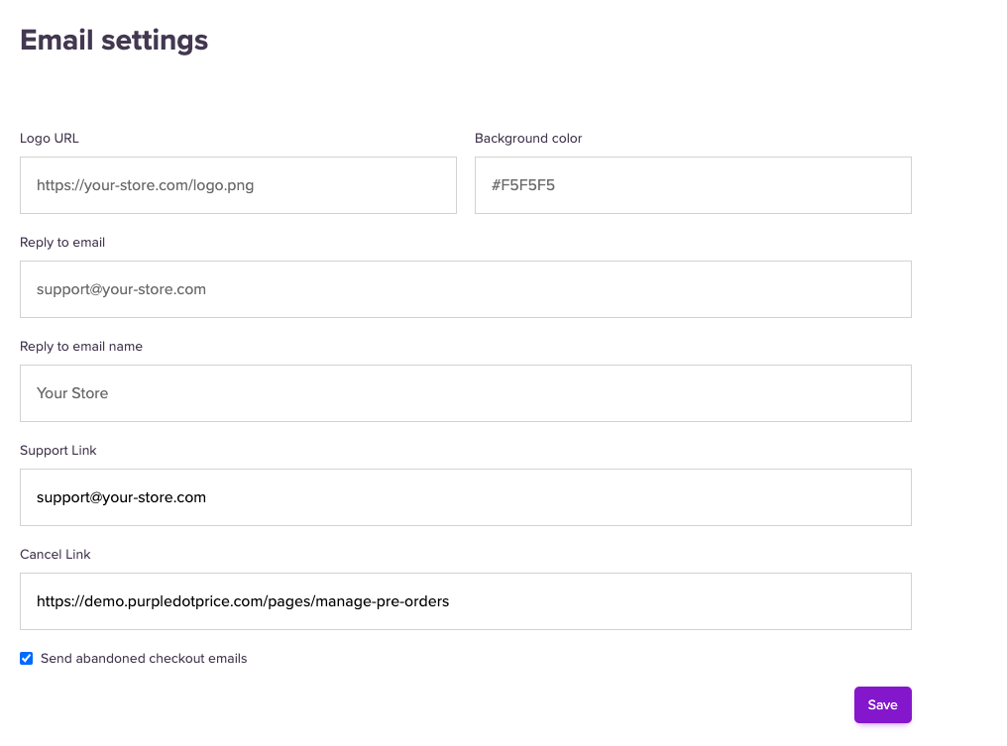The image size is (1007, 746).
Task: Click the 'Background color' field label
Action: click(528, 139)
